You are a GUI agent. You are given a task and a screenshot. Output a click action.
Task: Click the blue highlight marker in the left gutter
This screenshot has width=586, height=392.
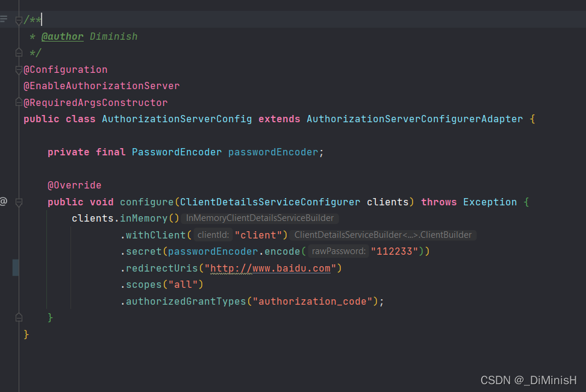coord(15,267)
